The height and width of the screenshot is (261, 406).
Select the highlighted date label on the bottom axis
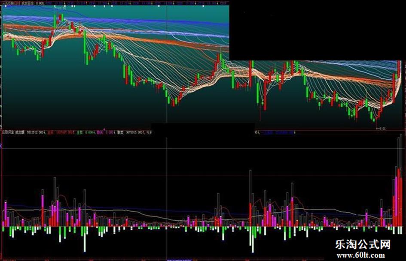pyautogui.click(x=179, y=260)
